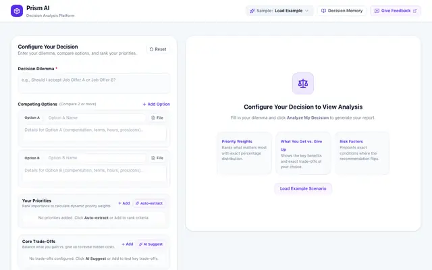432x270 pixels.
Task: Add a priority in Your Priorities
Action: click(124, 203)
